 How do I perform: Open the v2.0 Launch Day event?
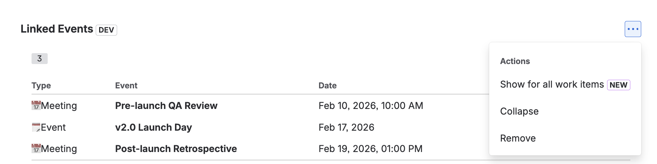point(153,128)
